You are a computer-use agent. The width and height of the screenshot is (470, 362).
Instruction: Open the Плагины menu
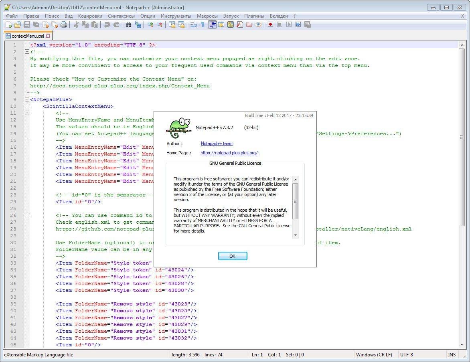point(254,16)
